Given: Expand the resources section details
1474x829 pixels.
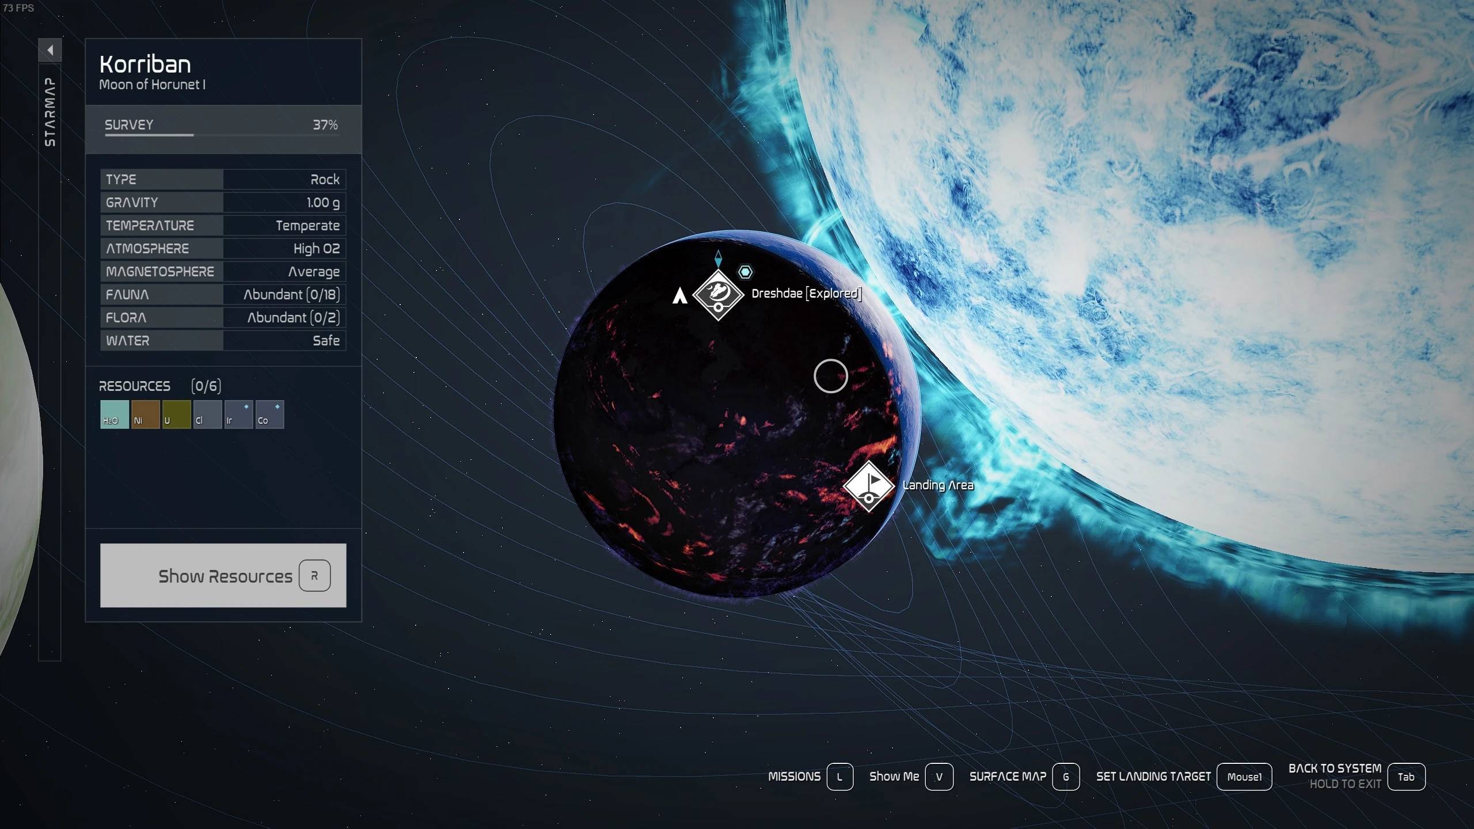Looking at the screenshot, I should (x=222, y=575).
